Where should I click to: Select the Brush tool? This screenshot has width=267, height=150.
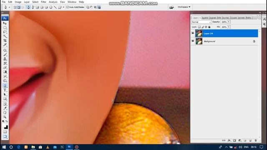click(5, 55)
